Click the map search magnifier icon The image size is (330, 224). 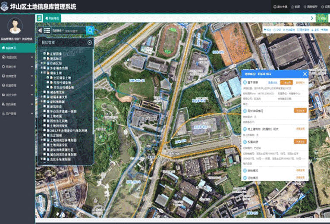pos(90,30)
